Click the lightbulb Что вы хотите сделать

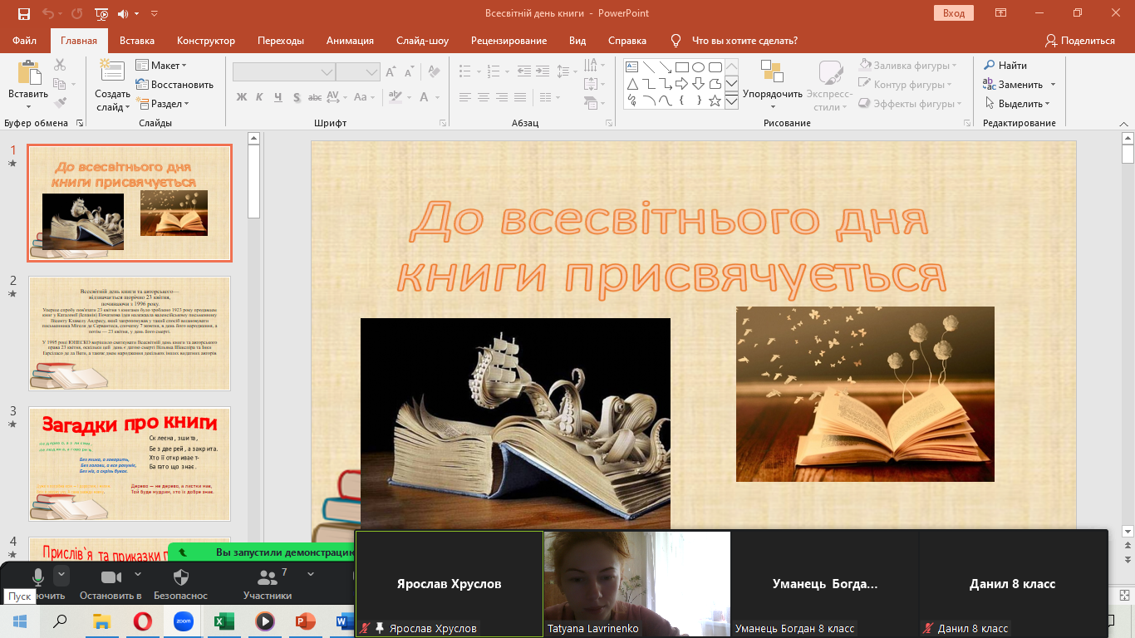tap(676, 41)
